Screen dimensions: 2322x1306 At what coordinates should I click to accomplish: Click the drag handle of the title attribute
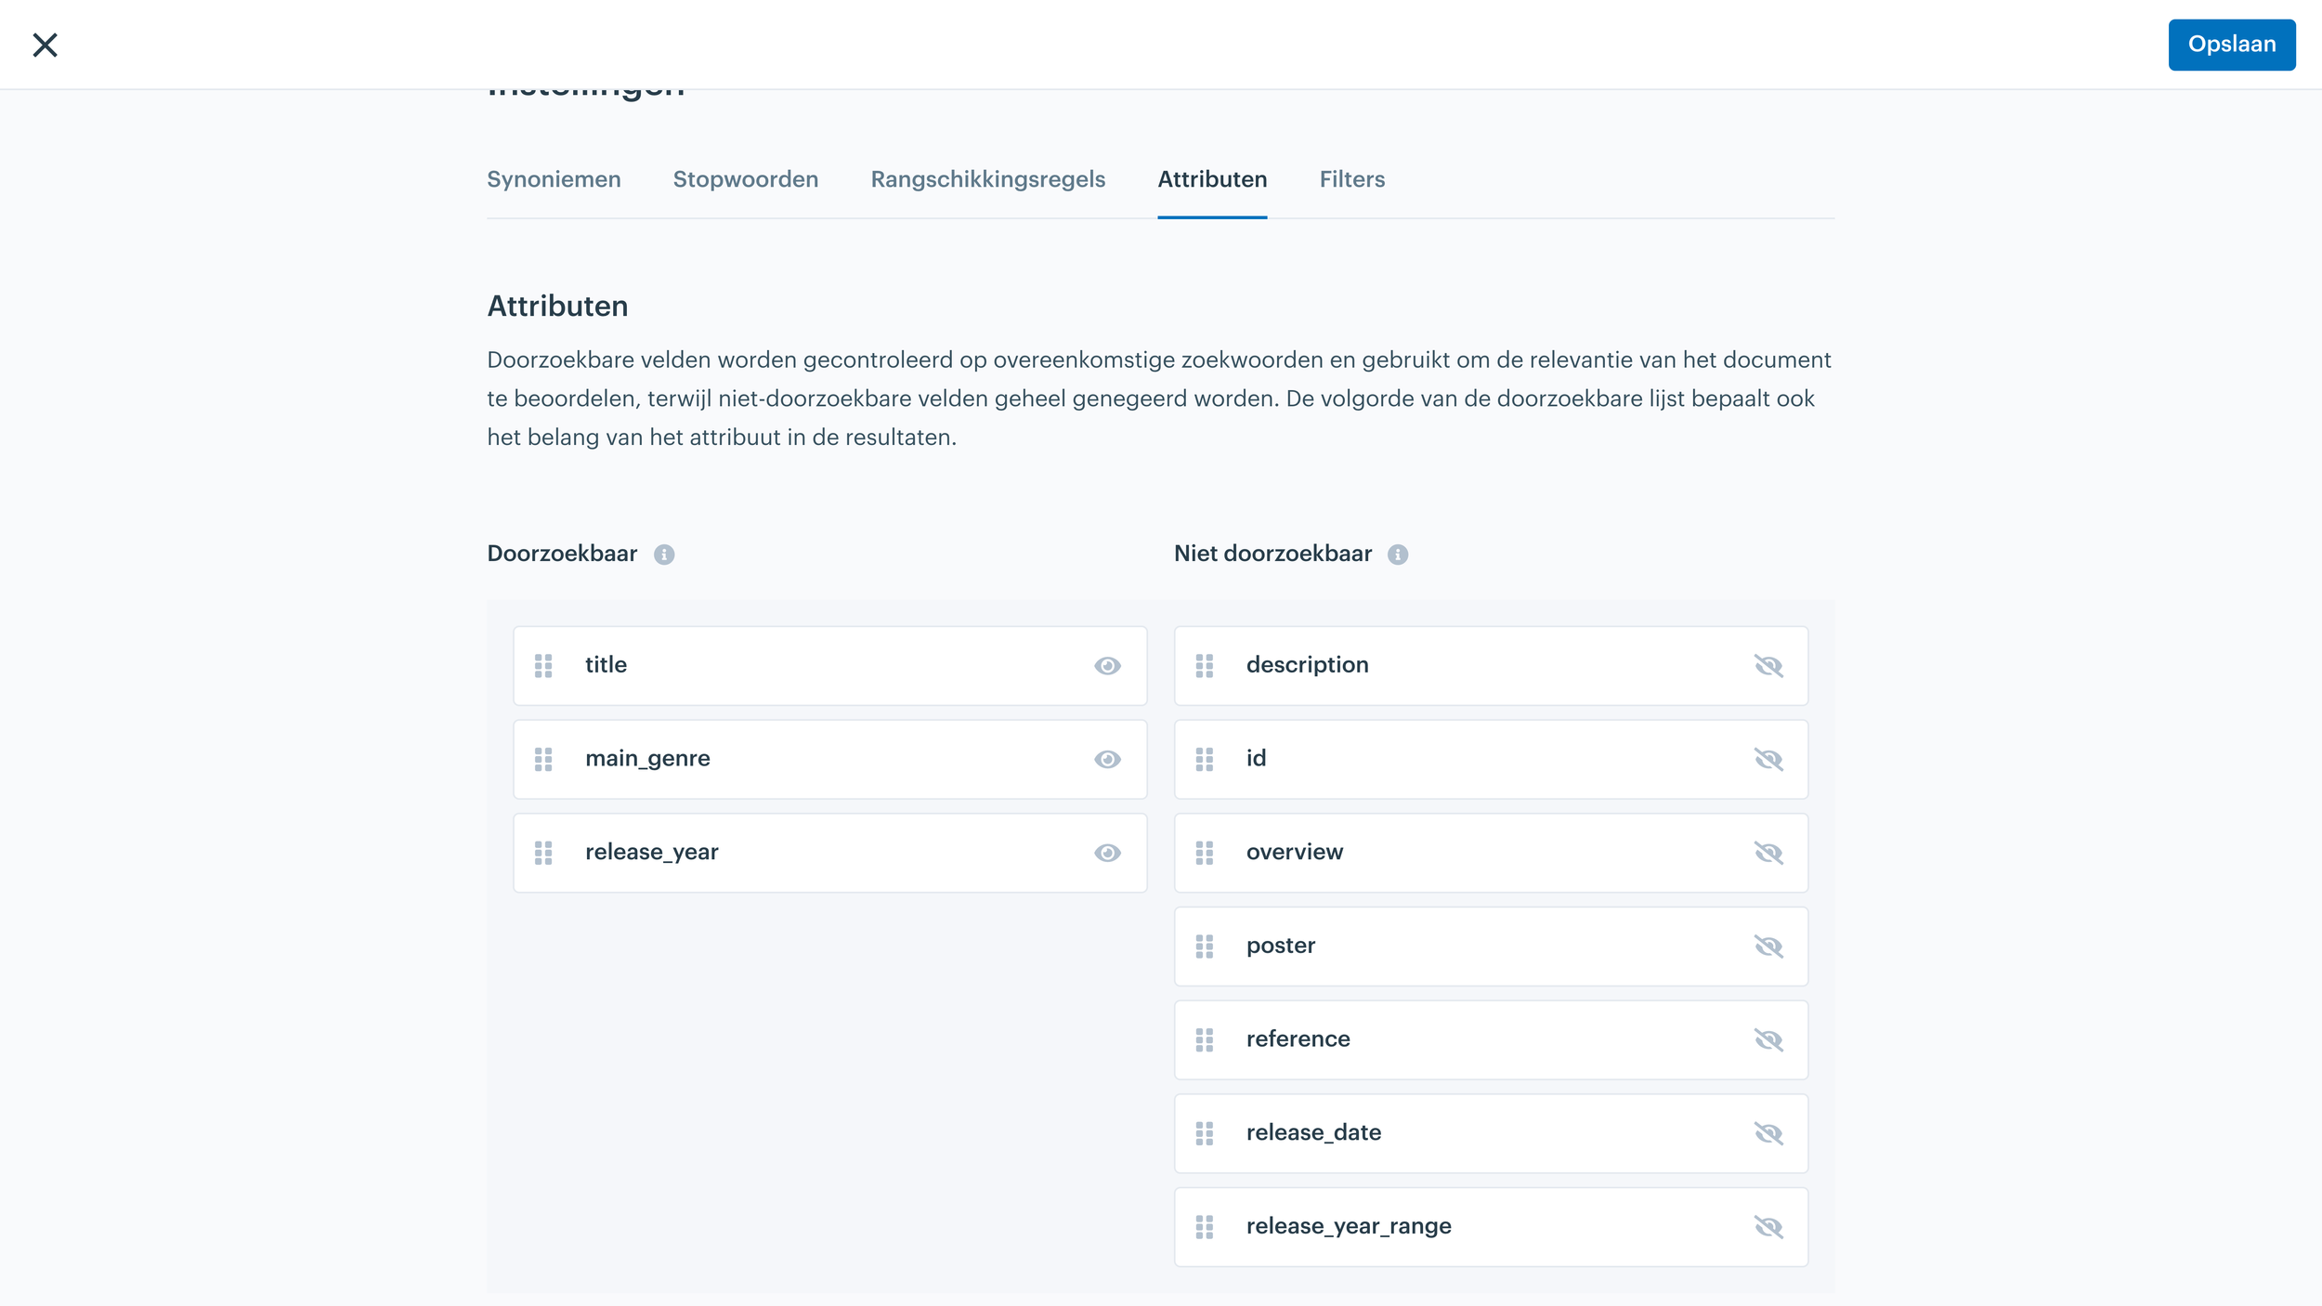(544, 665)
